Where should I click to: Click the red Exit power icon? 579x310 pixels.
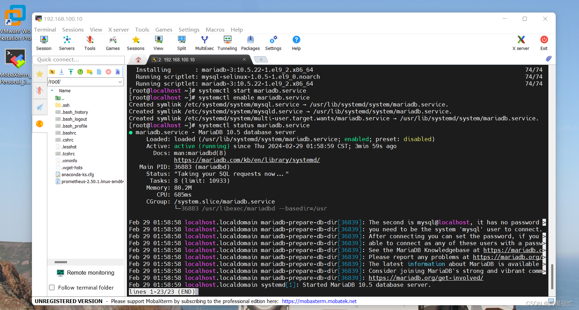pos(544,43)
